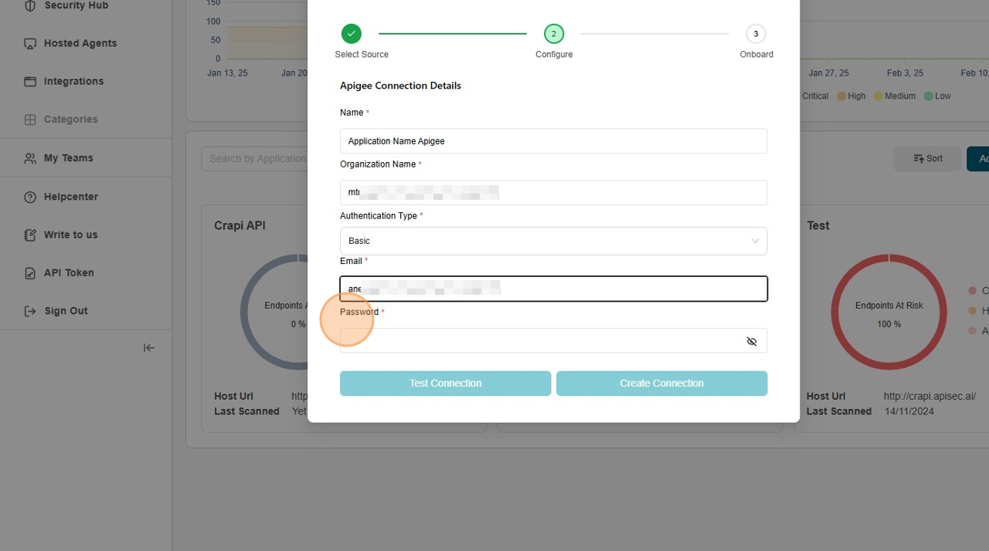
Task: Open the Authentication Type dropdown
Action: (553, 241)
